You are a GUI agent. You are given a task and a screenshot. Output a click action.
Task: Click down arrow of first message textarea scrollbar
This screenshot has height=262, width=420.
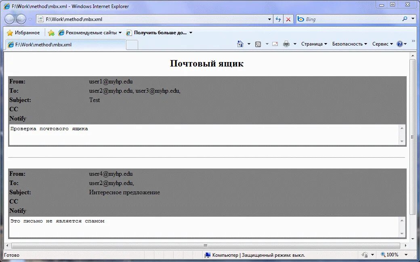402,141
